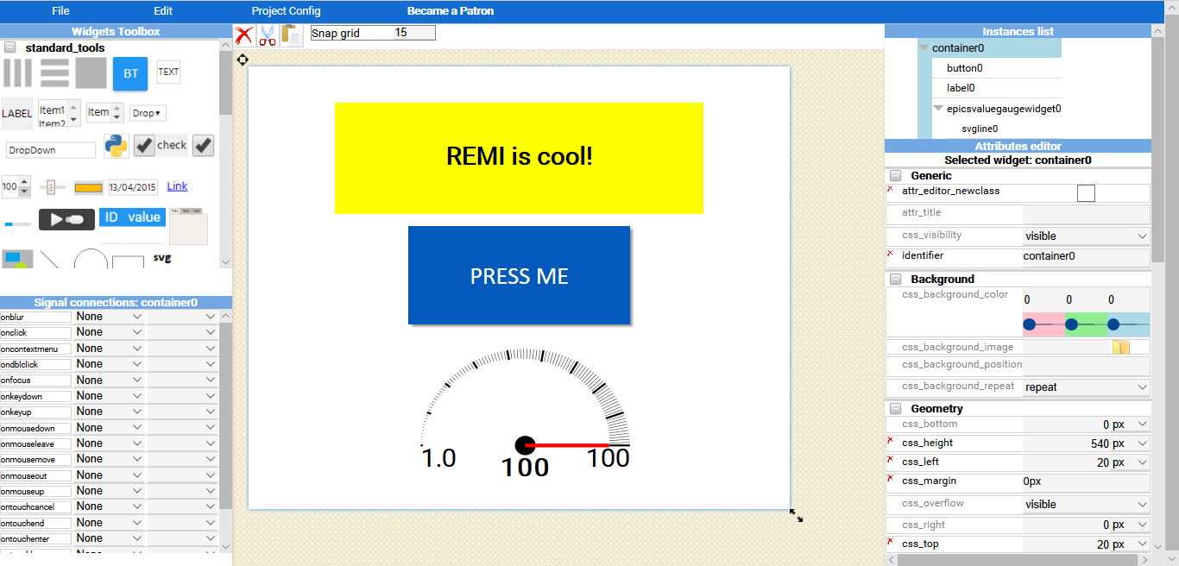Viewport: 1179px width, 566px height.
Task: Click the folder icon for css_background_image
Action: (x=1120, y=347)
